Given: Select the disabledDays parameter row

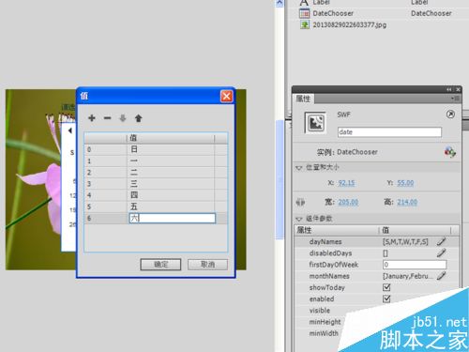Looking at the screenshot, I should click(376, 253).
